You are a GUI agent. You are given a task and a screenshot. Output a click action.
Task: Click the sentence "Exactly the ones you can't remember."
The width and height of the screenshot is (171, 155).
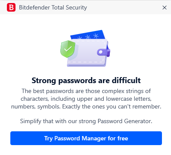coord(112,106)
